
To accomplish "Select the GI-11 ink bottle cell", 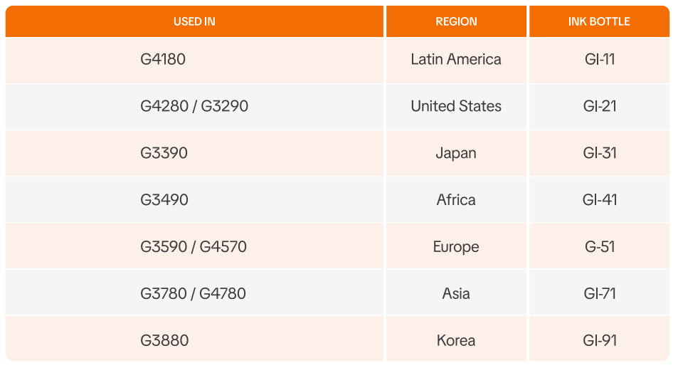I will [599, 59].
